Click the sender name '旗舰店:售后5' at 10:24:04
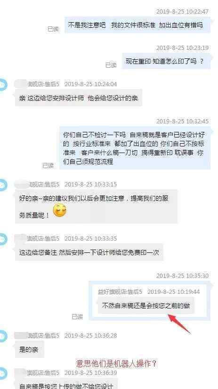Viewport: 218px width, 389px height. coord(43,84)
